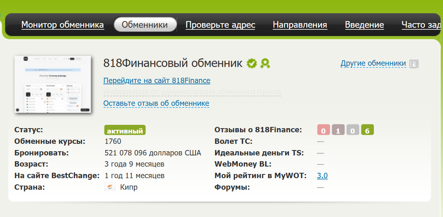
Task: Click the Идеальные деньги TS label
Action: pyautogui.click(x=259, y=153)
